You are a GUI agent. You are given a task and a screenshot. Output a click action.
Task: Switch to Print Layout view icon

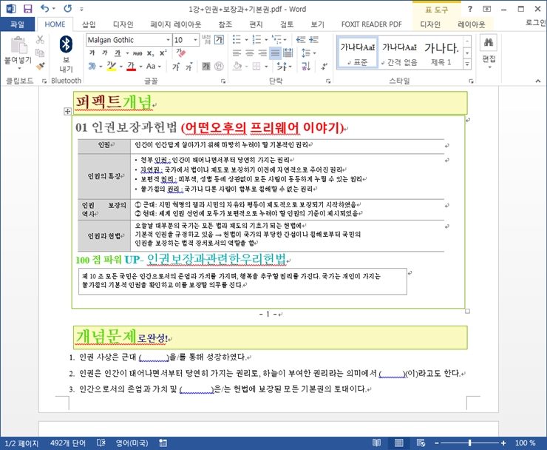(398, 443)
